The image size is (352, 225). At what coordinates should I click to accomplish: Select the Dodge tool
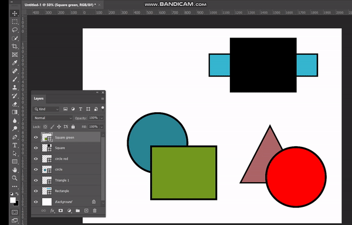coord(15,129)
